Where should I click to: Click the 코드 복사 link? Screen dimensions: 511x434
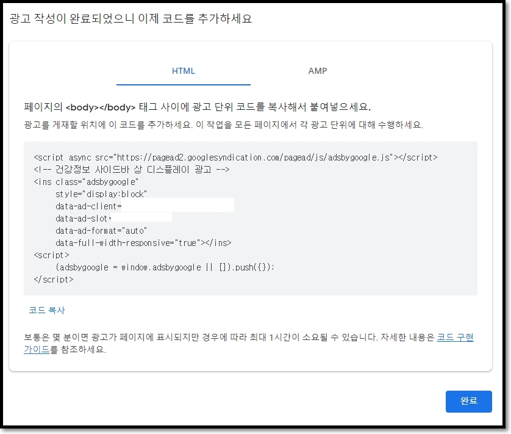pyautogui.click(x=46, y=310)
